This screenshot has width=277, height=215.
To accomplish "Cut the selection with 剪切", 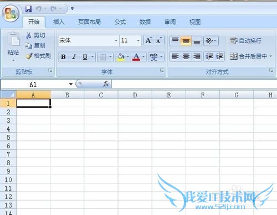I will (x=35, y=35).
